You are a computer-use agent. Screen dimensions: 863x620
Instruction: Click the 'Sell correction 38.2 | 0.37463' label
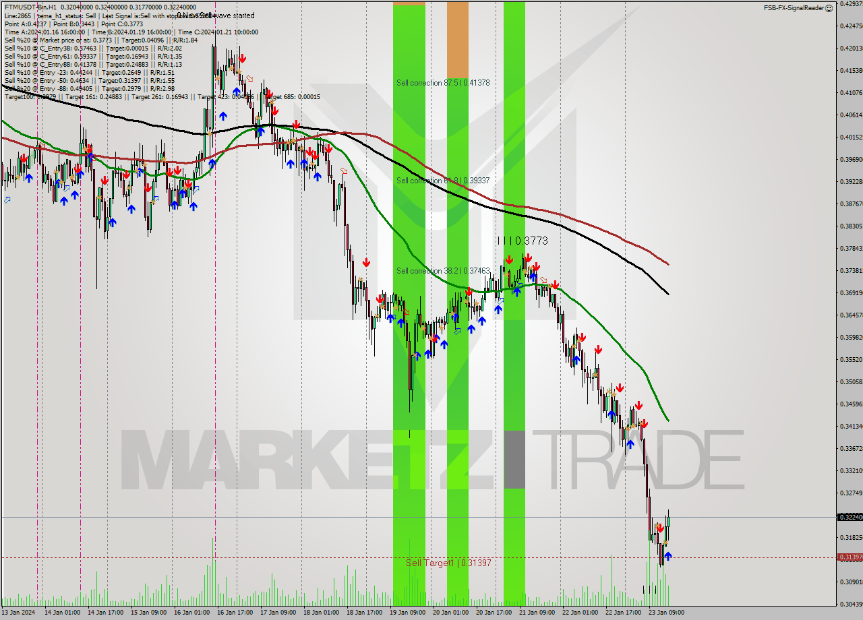pos(443,271)
